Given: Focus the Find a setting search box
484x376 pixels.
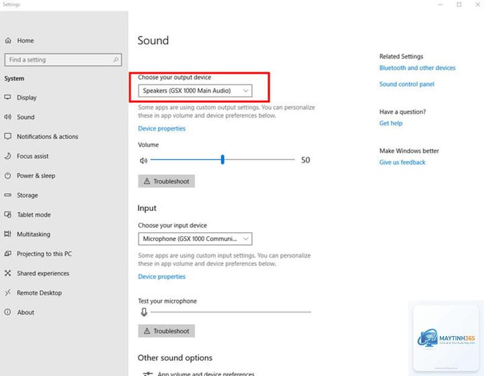Looking at the screenshot, I should (63, 59).
